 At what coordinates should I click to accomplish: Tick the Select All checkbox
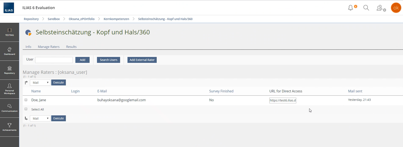[26, 109]
